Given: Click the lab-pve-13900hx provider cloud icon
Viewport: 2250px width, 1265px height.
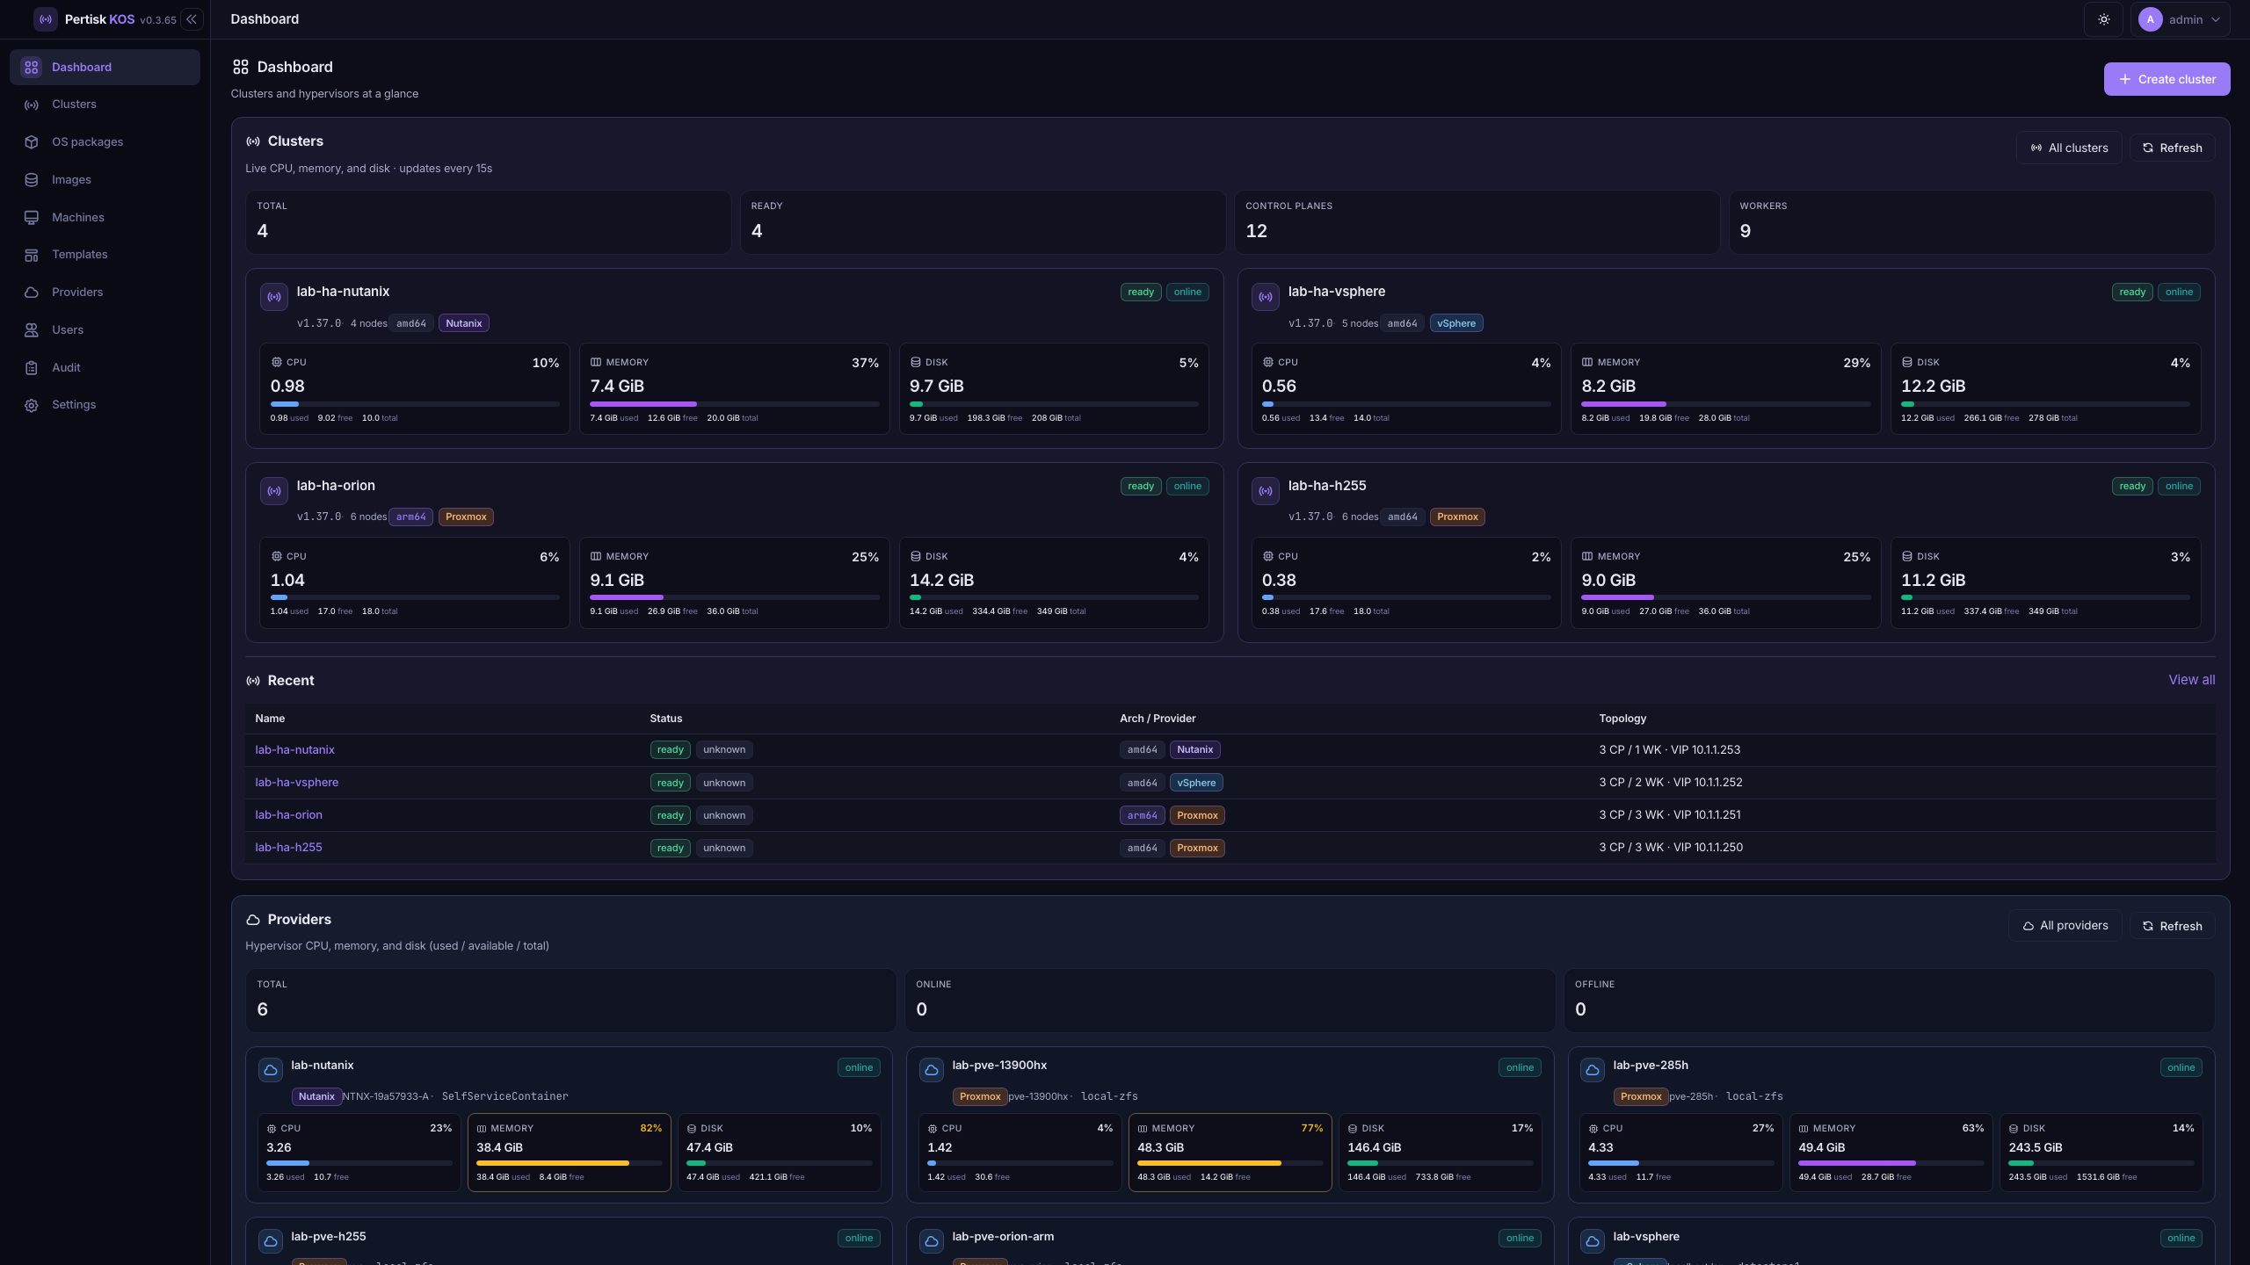Looking at the screenshot, I should tap(932, 1070).
